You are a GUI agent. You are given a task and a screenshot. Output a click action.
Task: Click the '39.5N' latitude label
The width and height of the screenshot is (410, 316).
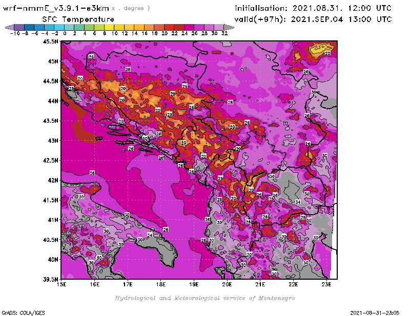tap(51, 280)
